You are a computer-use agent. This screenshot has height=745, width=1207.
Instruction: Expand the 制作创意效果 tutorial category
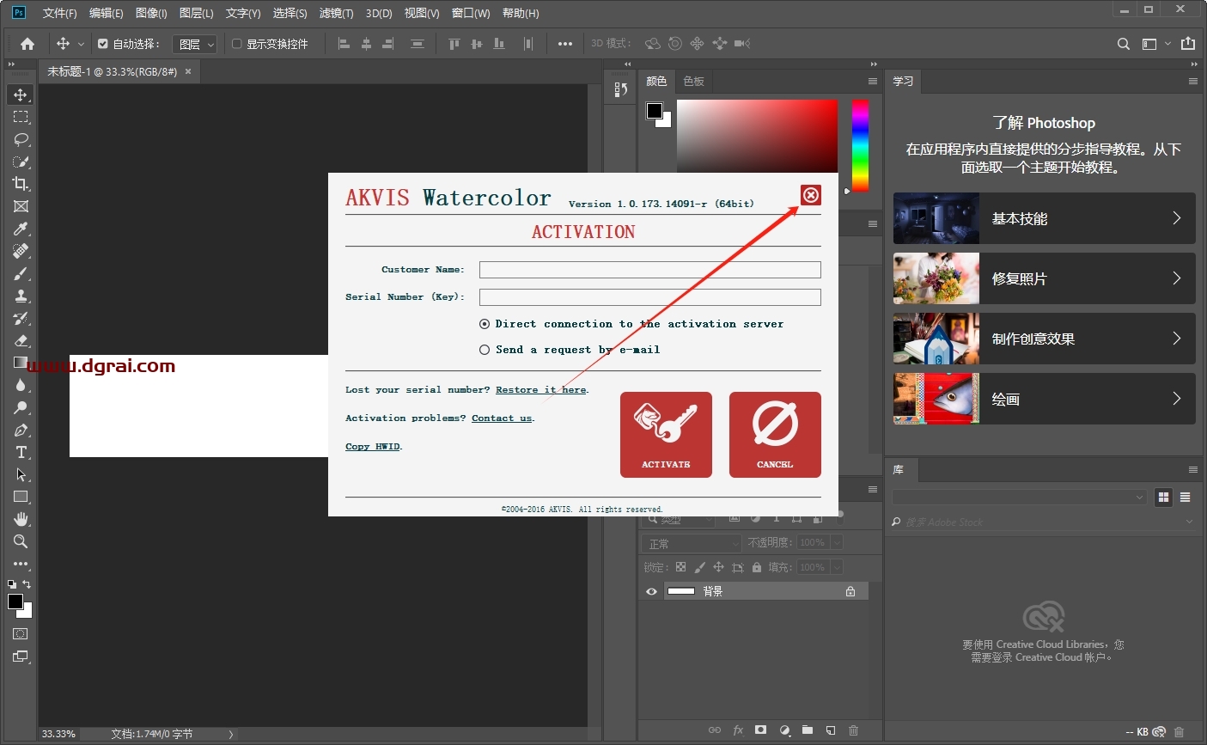tap(1045, 339)
